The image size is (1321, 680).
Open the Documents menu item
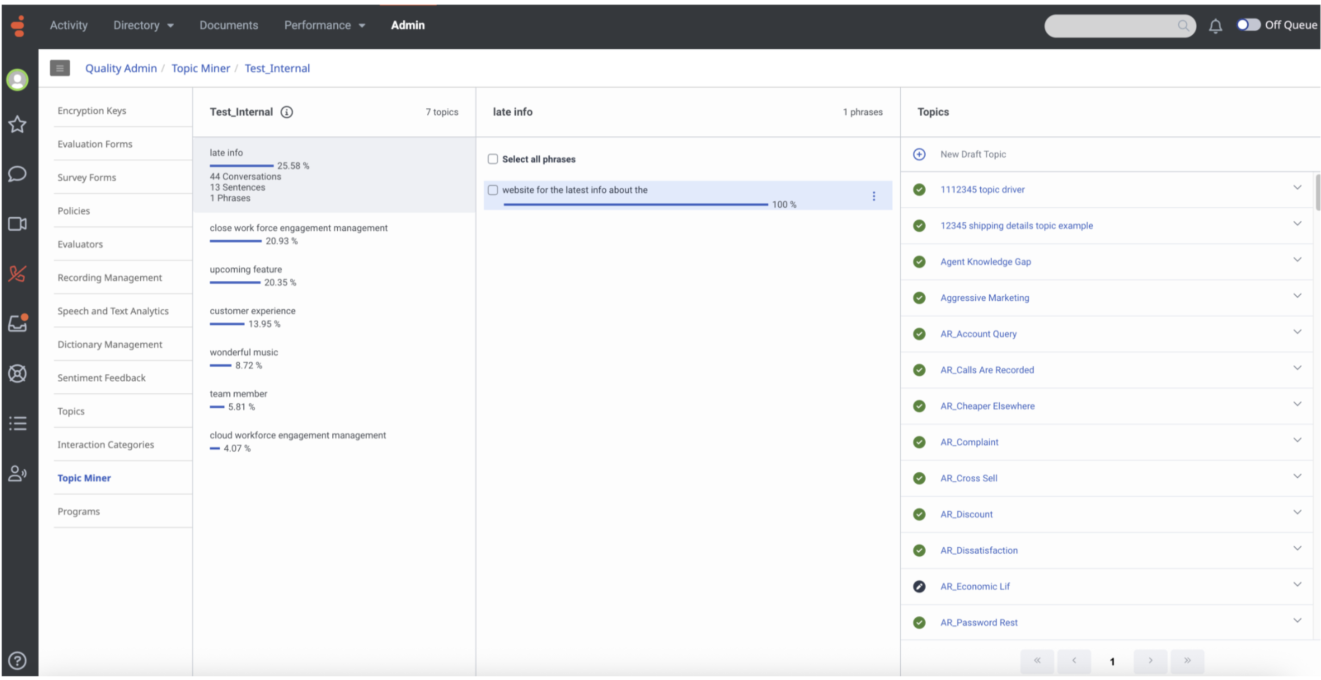click(x=229, y=25)
